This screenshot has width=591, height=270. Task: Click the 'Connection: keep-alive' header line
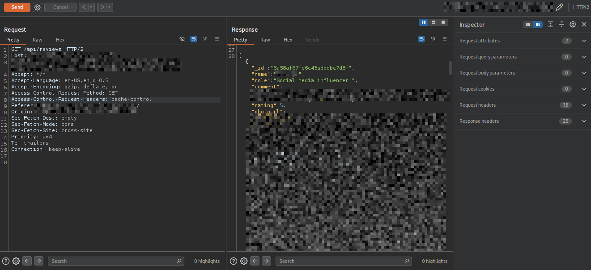click(x=46, y=149)
